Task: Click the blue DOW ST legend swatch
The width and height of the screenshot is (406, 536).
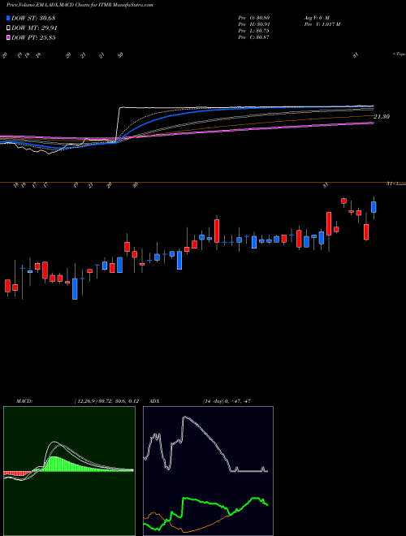Action: [8, 18]
